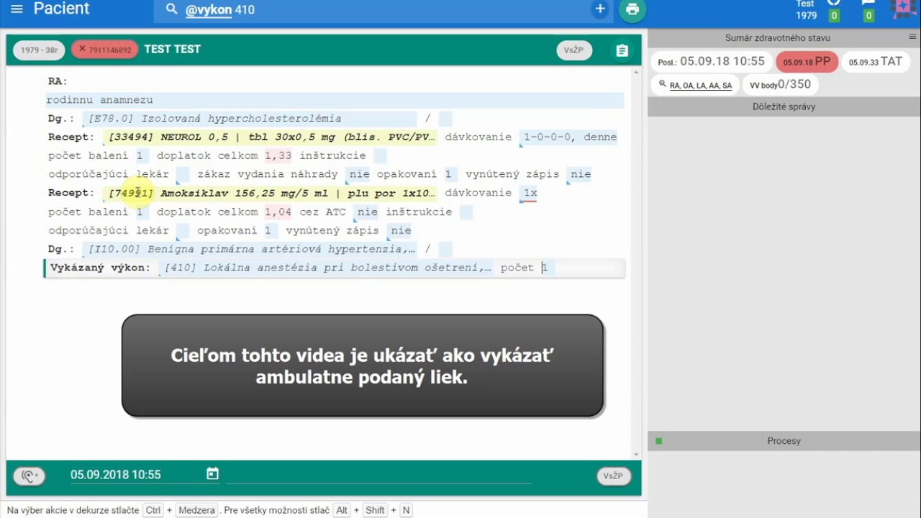Toggle Amoksiklav vynútený zápis nie value
Image resolution: width=921 pixels, height=518 pixels.
(x=400, y=231)
